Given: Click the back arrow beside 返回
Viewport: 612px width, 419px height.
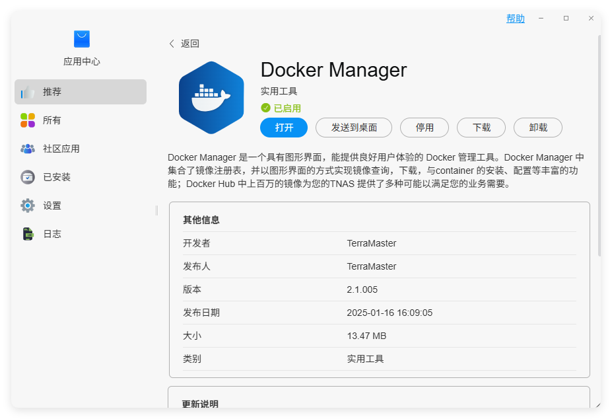Looking at the screenshot, I should click(171, 43).
